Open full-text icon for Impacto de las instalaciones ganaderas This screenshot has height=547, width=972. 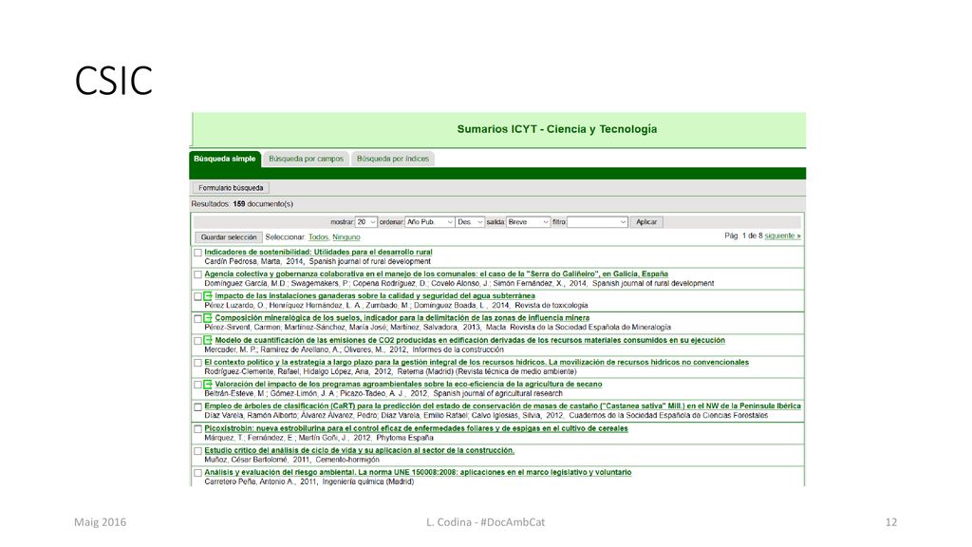[x=208, y=296]
